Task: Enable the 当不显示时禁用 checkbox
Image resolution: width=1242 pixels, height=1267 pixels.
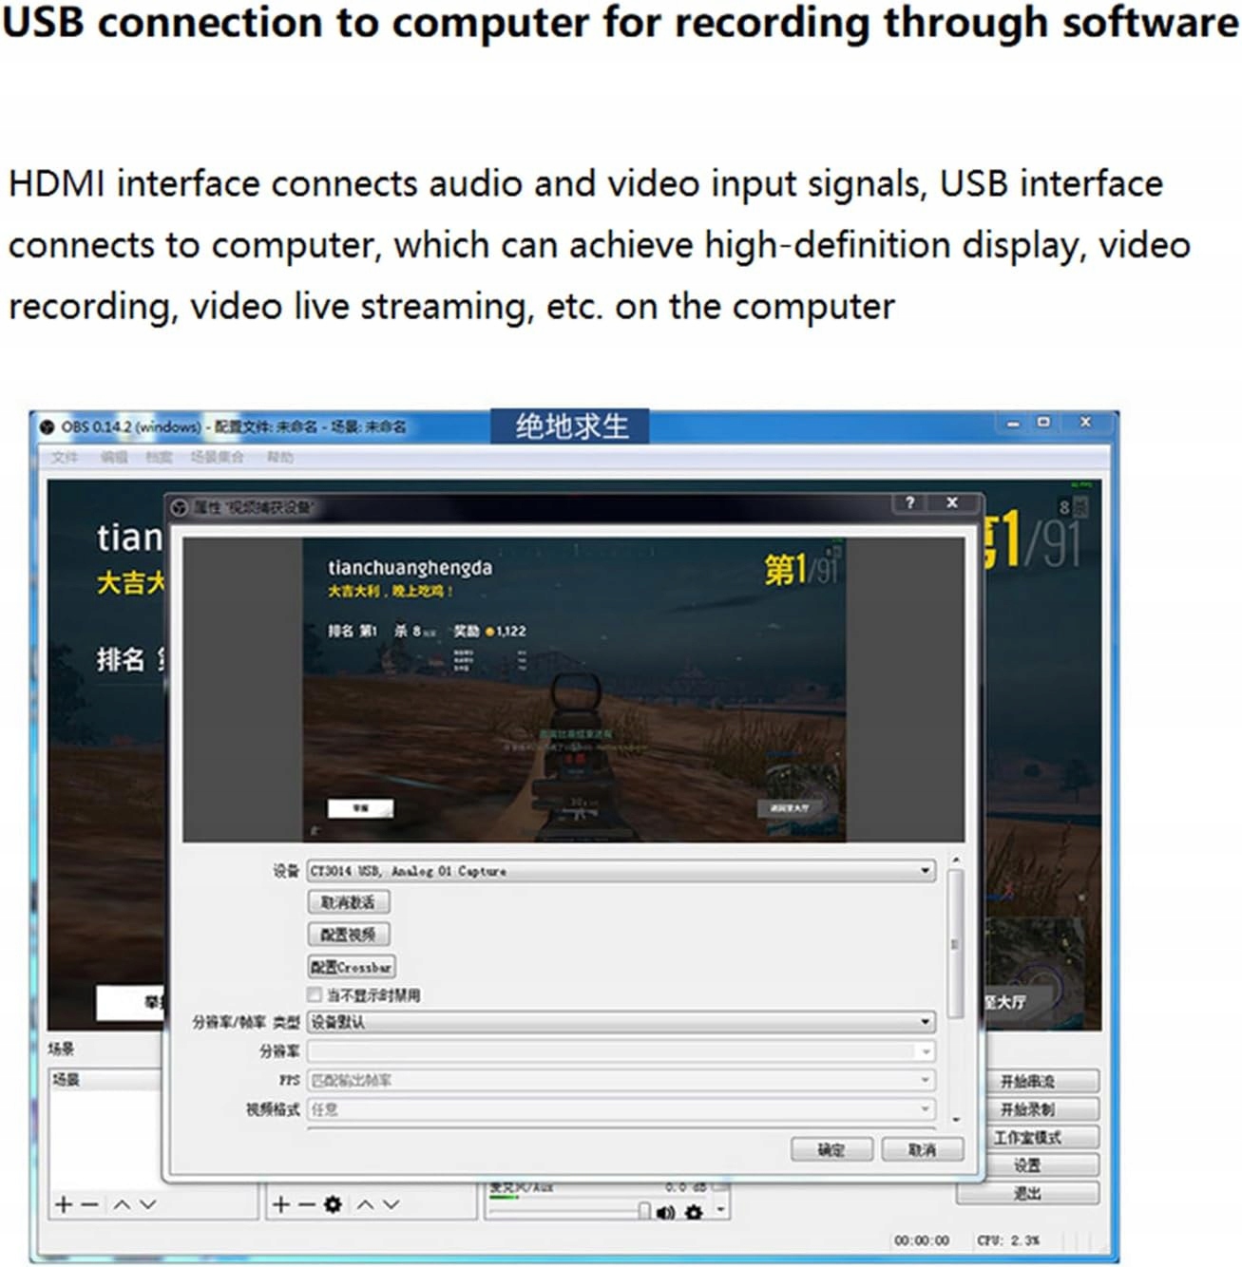Action: (x=315, y=994)
